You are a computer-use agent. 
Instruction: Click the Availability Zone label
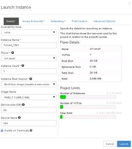coord(11,27)
